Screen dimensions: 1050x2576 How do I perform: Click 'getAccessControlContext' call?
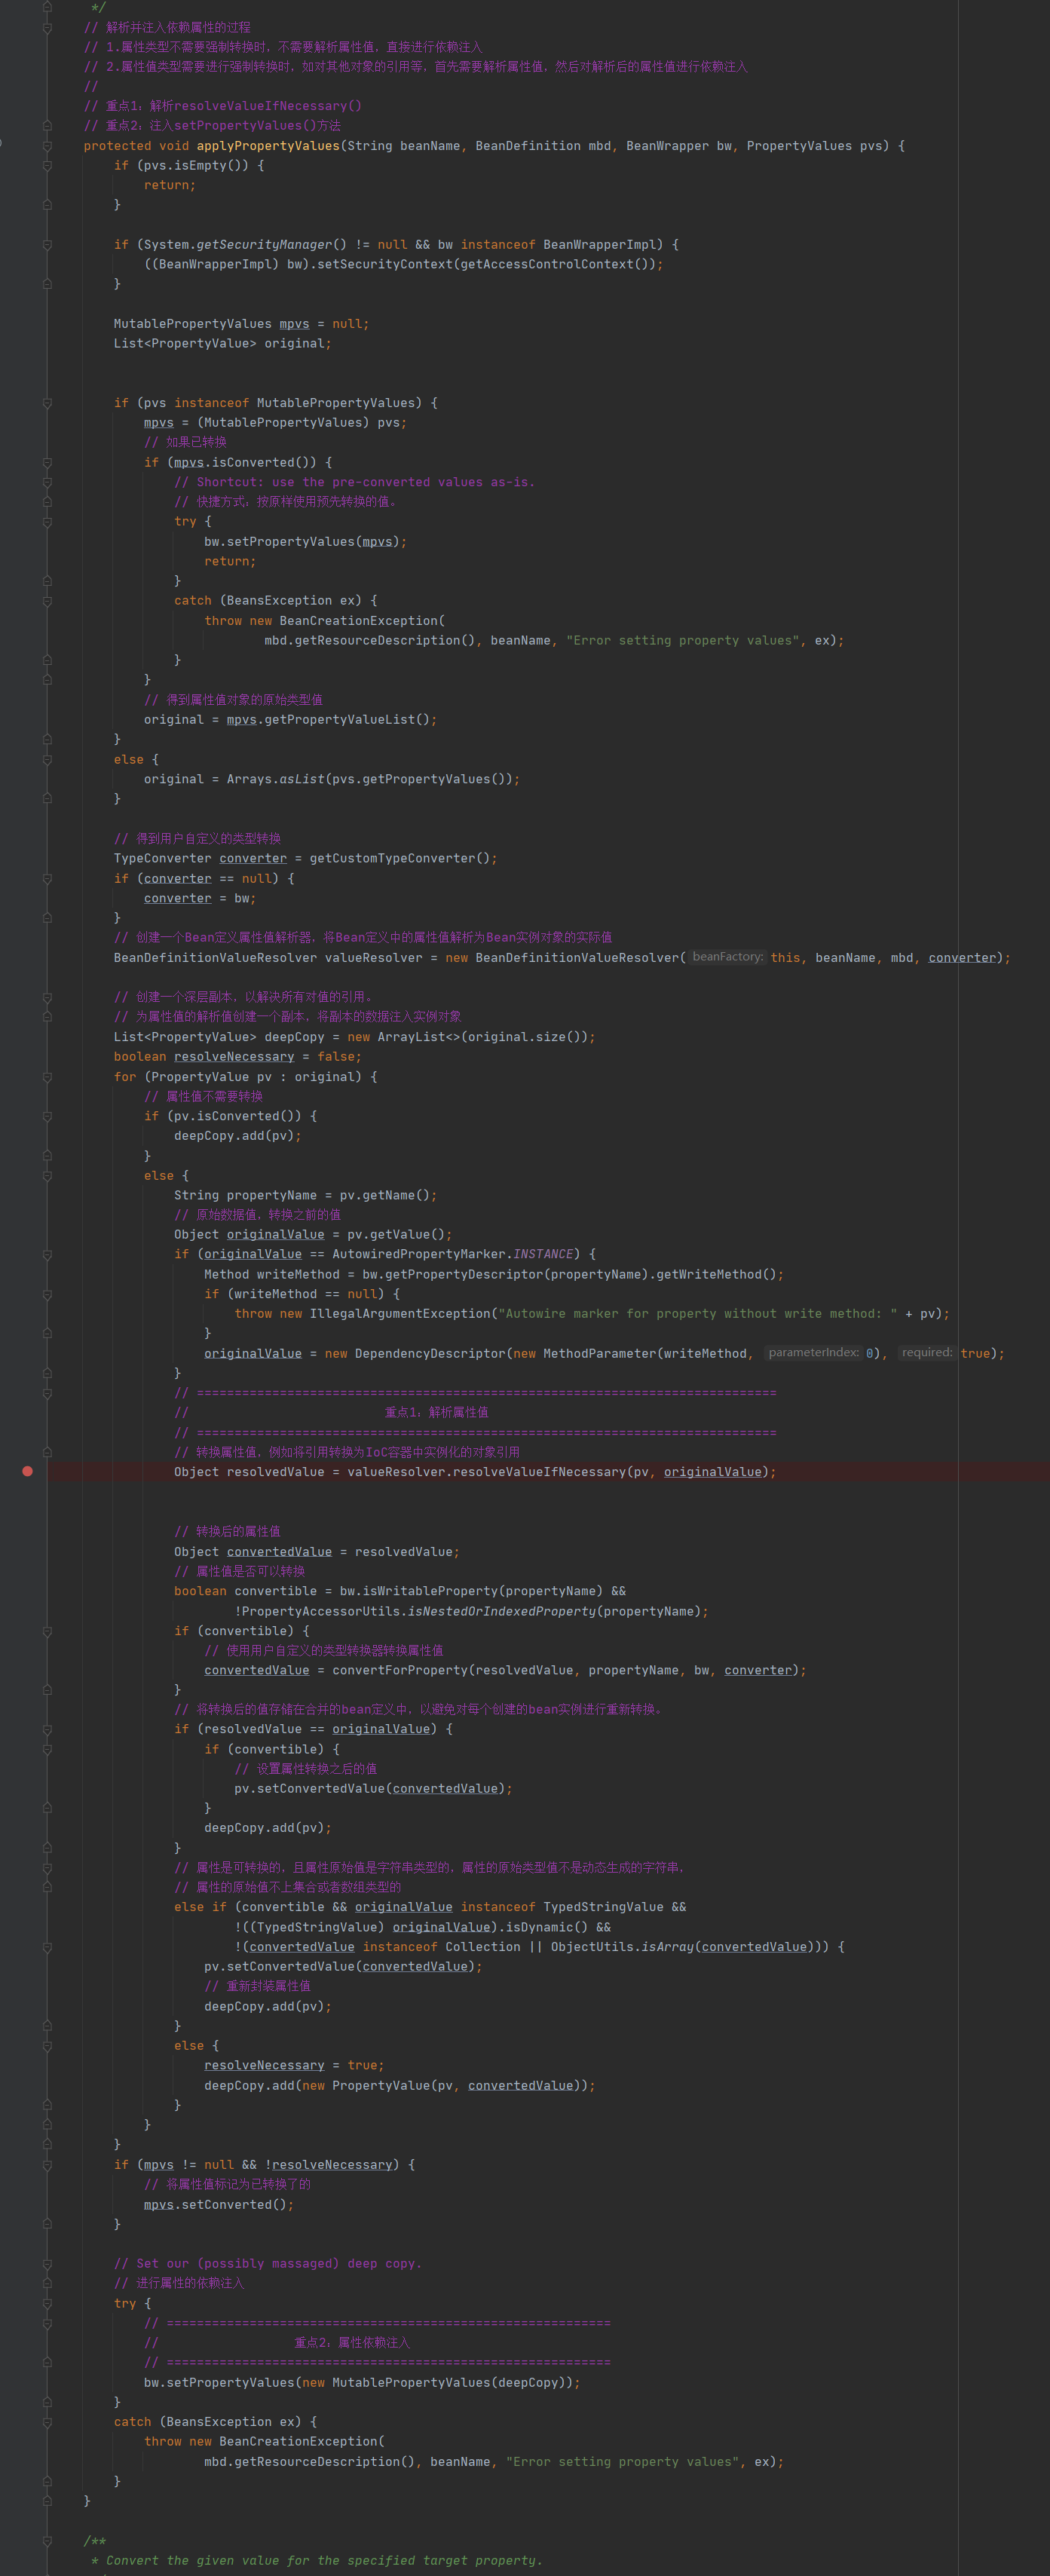[547, 265]
